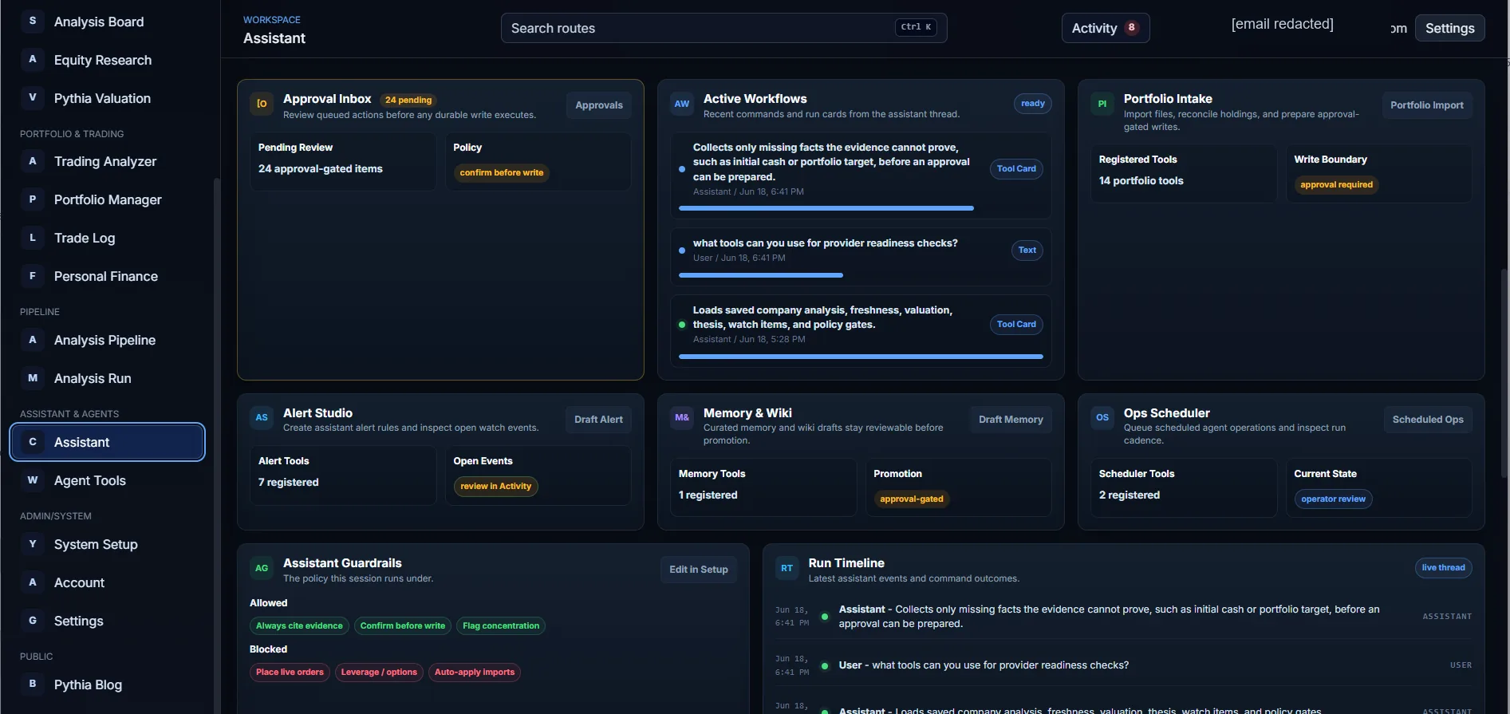The image size is (1510, 714).
Task: Click the 'live thread' badge
Action: (x=1443, y=568)
